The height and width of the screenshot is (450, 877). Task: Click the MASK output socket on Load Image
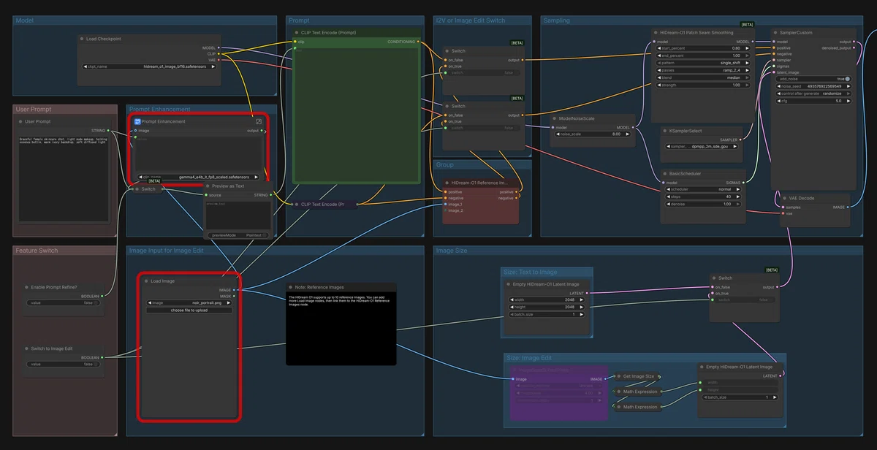point(235,296)
